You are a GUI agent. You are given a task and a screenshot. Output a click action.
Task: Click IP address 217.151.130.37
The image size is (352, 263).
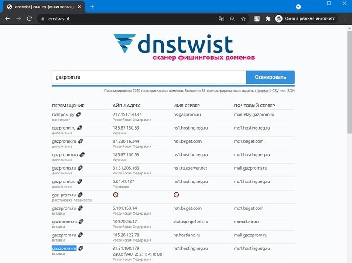[x=127, y=114]
